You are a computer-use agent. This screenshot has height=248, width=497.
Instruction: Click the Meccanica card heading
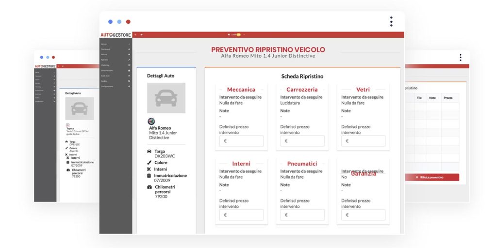coord(241,90)
